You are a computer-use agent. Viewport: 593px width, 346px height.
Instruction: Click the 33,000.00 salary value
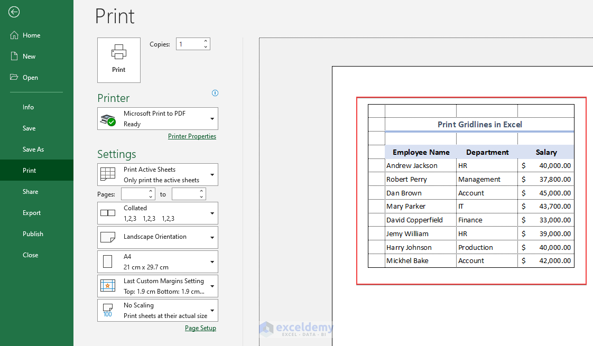[x=555, y=220]
